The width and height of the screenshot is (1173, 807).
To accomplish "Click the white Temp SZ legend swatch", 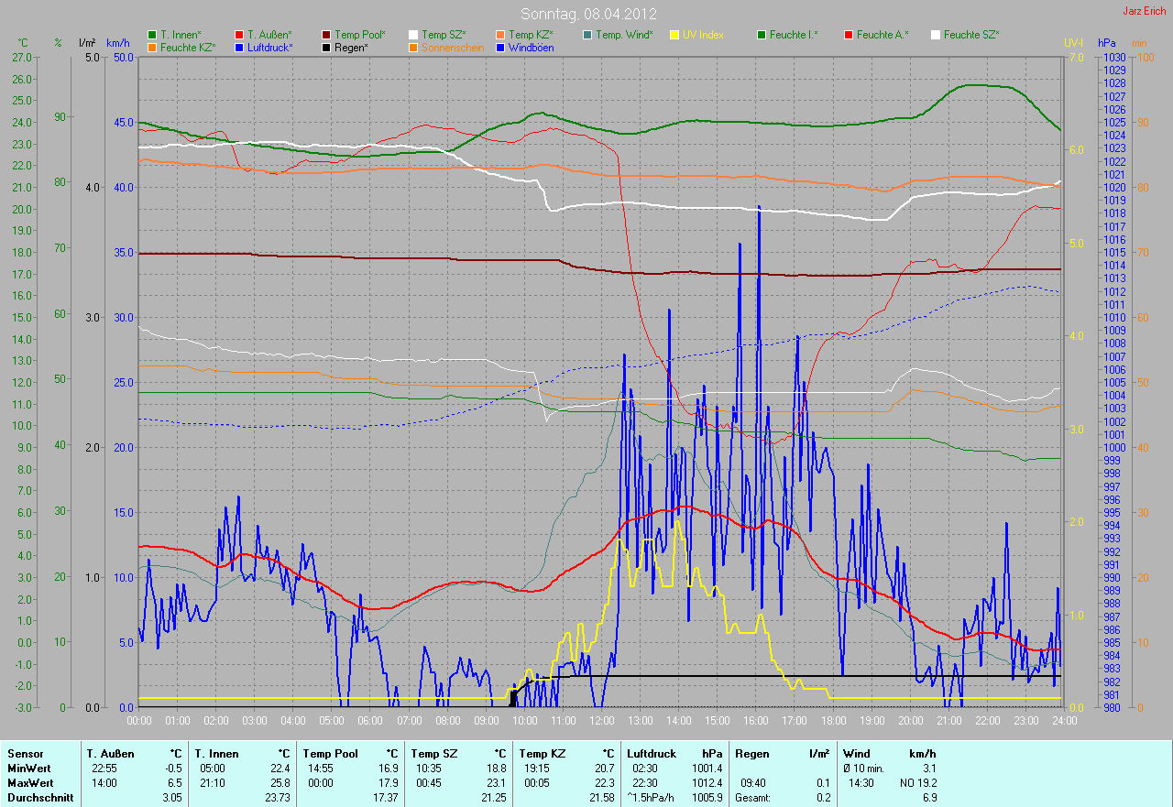I will tap(413, 35).
